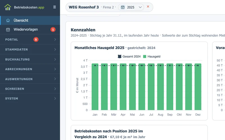This screenshot has width=225, height=140.
Task: Toggle the Gesamt 2024 legend entry
Action: coord(129,57)
